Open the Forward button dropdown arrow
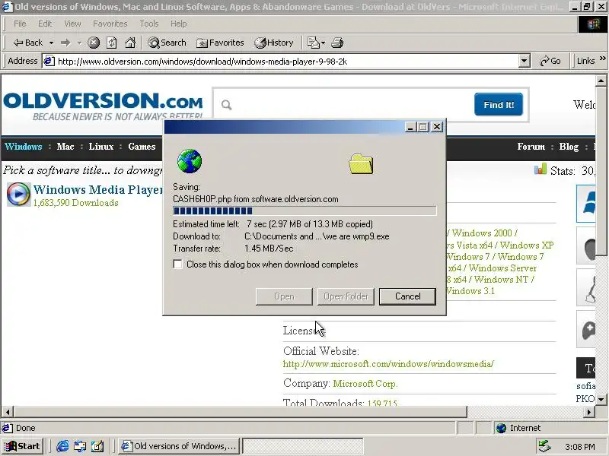Screen dimensions: 609x456 coord(79,43)
